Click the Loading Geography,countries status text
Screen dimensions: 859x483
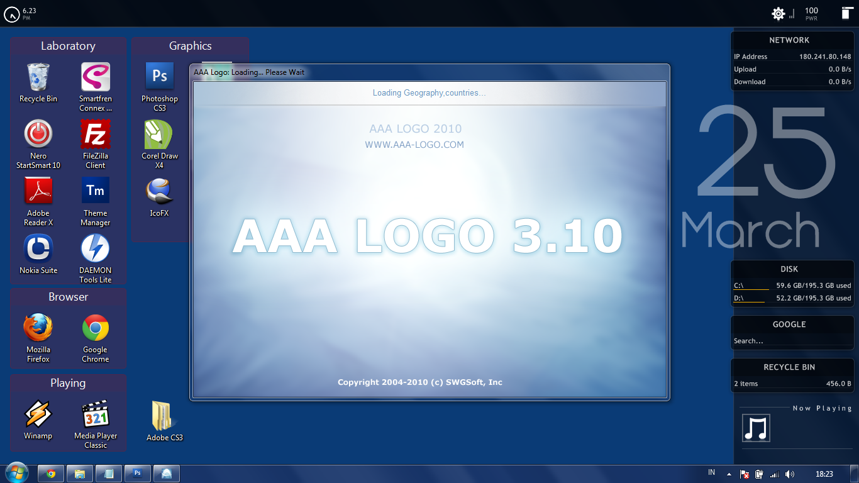[429, 93]
